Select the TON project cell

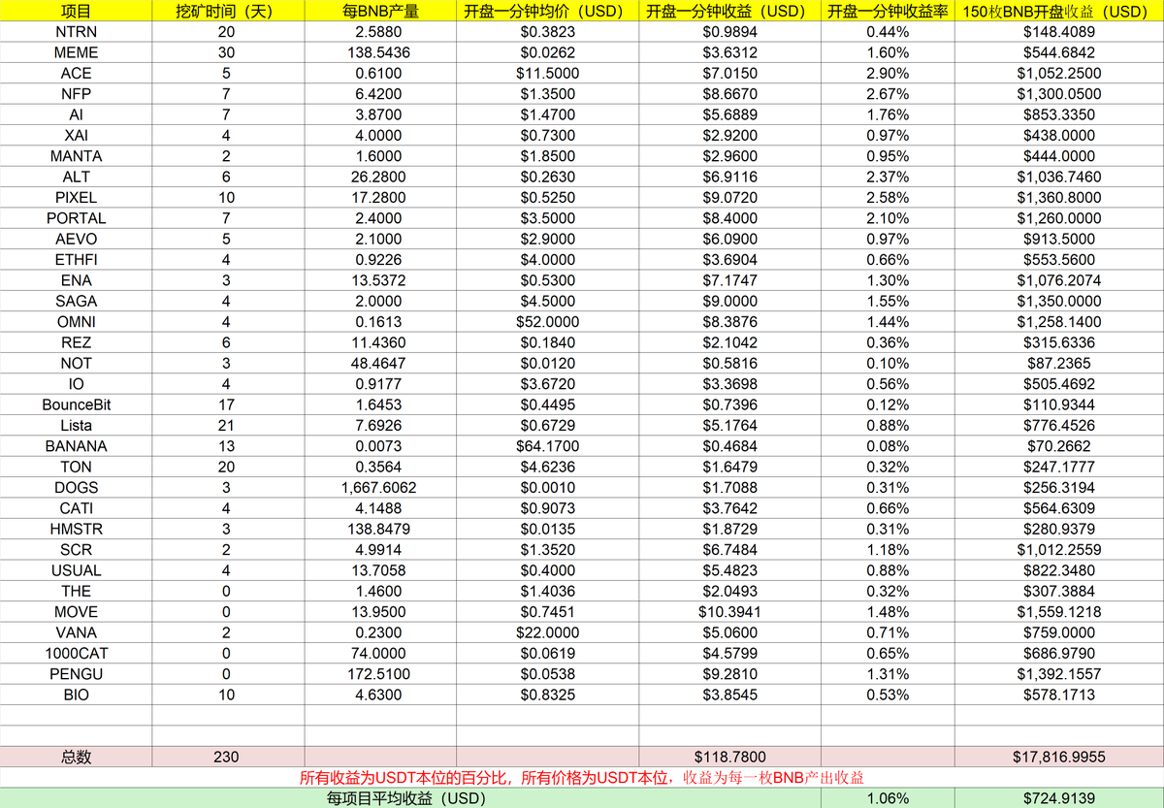click(x=76, y=467)
